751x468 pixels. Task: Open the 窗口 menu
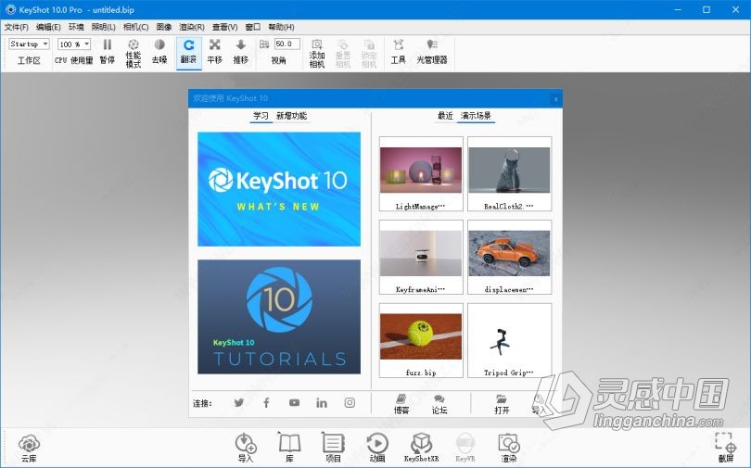[x=252, y=27]
